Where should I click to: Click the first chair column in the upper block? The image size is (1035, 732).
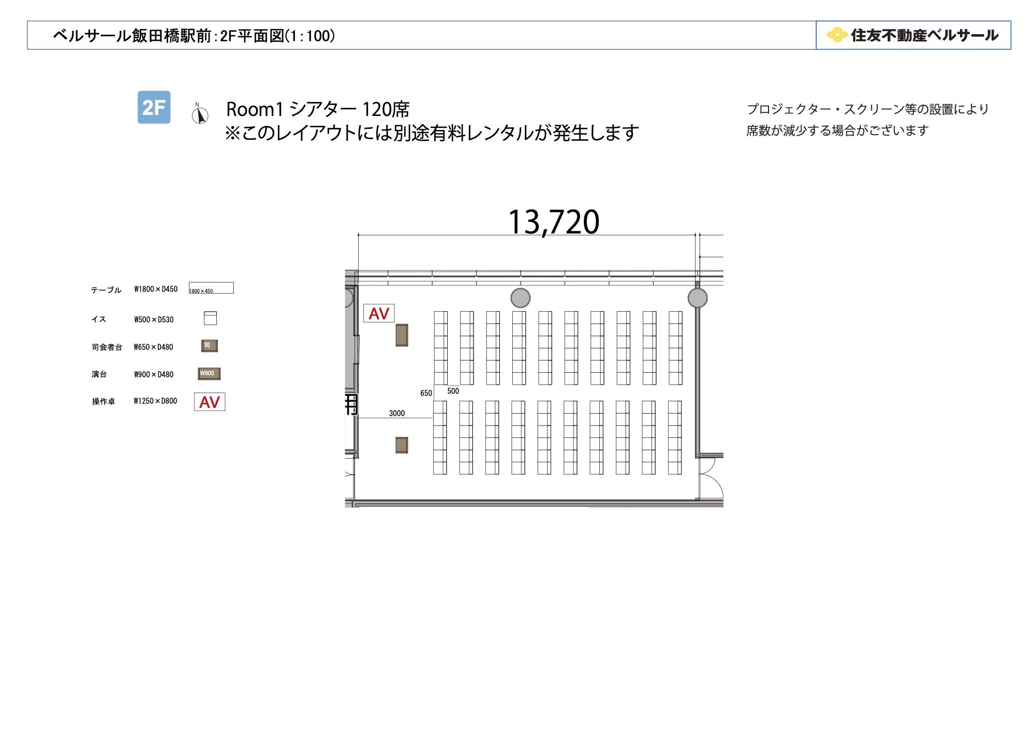point(441,348)
